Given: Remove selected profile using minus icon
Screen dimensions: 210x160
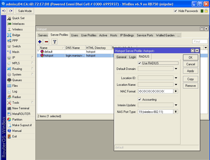Looking at the screenshot, I should [46, 41].
